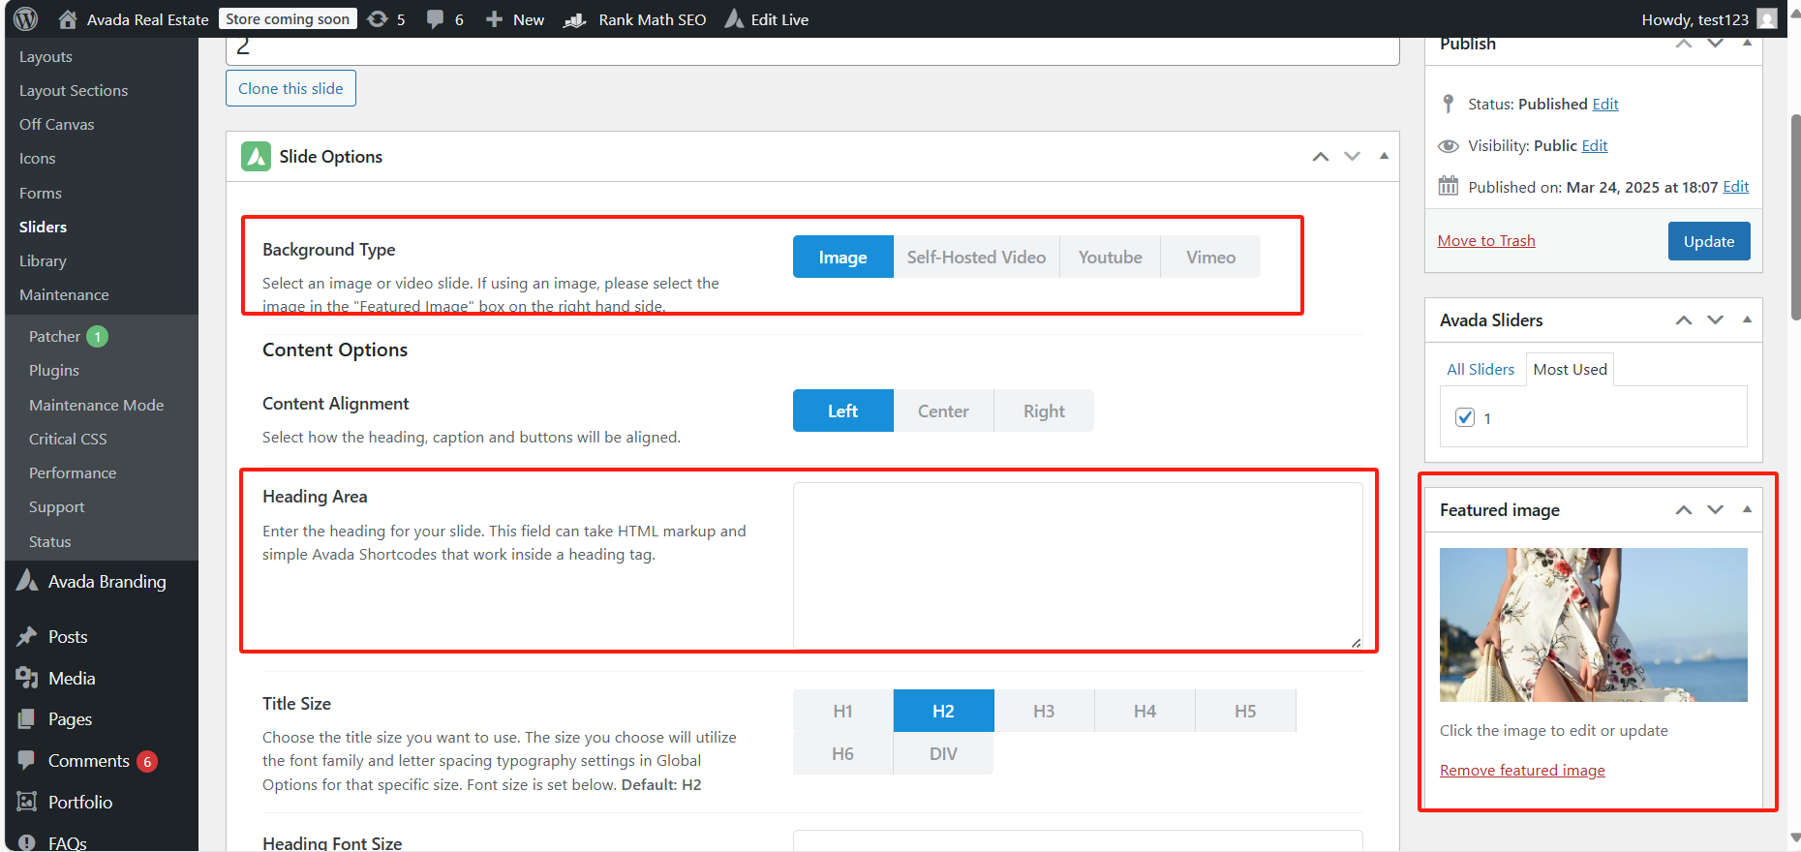Click the Rank Math SEO icon

pyautogui.click(x=575, y=19)
